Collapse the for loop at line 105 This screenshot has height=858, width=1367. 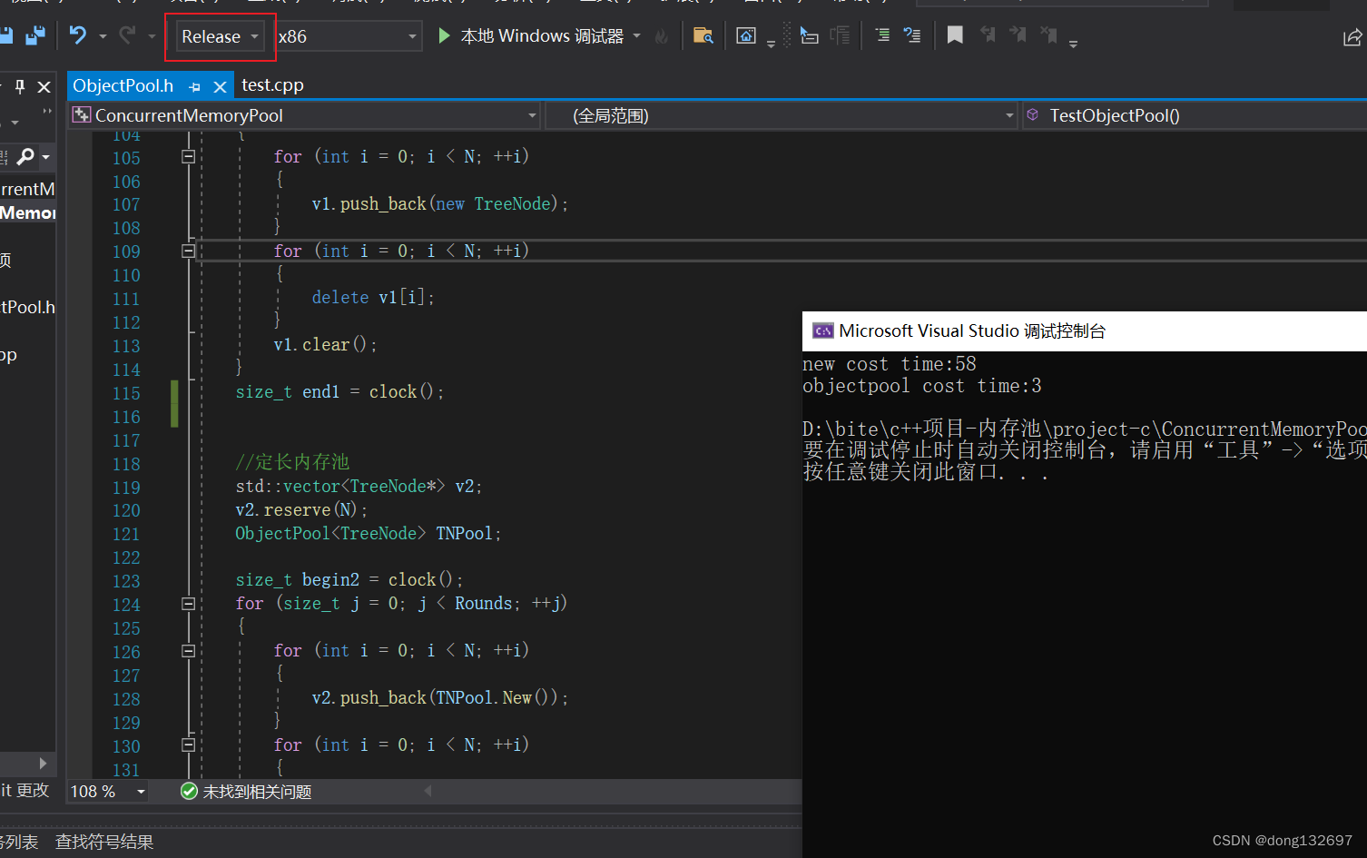pyautogui.click(x=189, y=156)
